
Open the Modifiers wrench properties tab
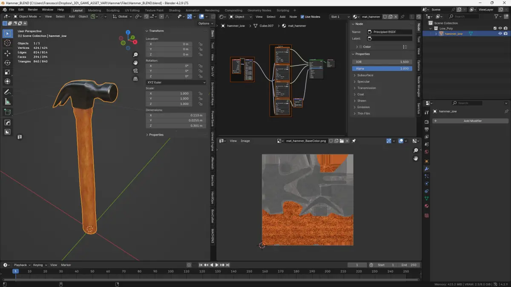pyautogui.click(x=427, y=169)
